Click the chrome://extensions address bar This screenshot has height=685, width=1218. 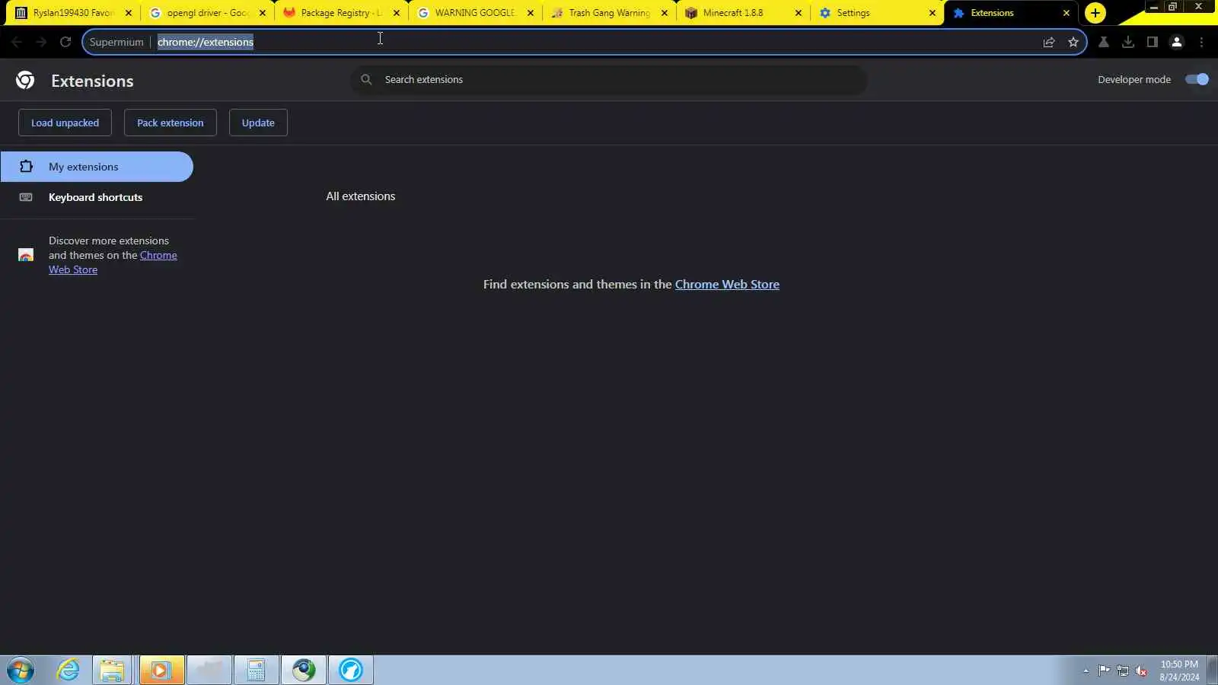coord(586,42)
